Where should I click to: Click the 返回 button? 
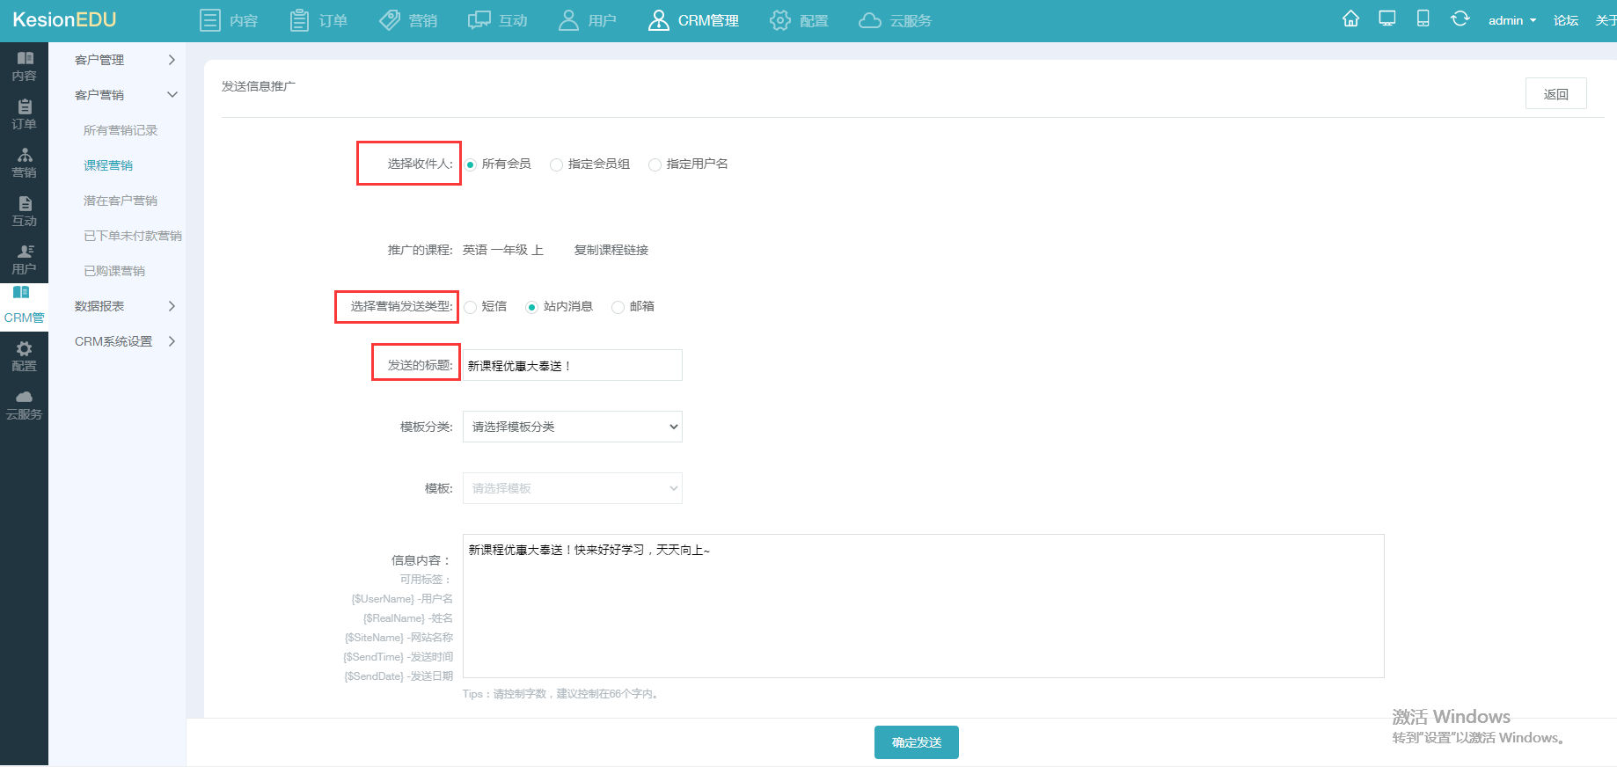pos(1556,93)
